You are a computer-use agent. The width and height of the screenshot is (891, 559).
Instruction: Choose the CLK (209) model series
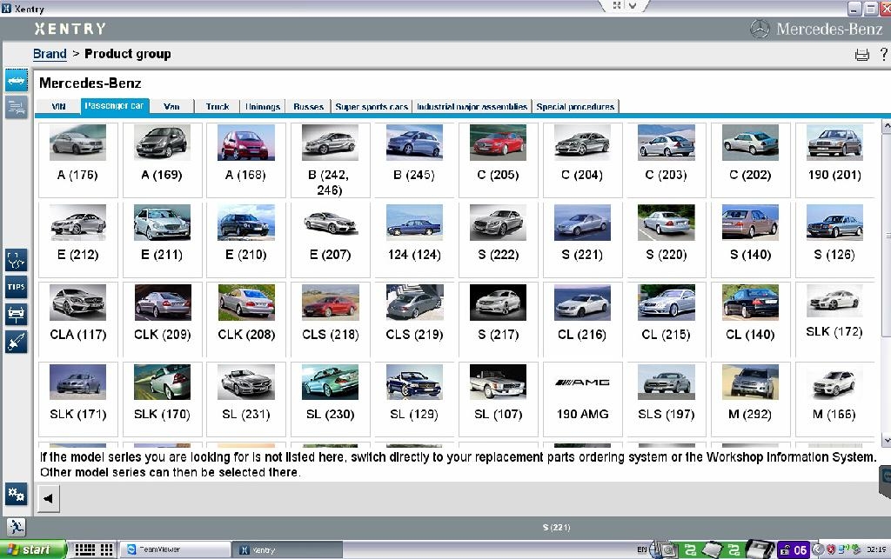click(162, 320)
